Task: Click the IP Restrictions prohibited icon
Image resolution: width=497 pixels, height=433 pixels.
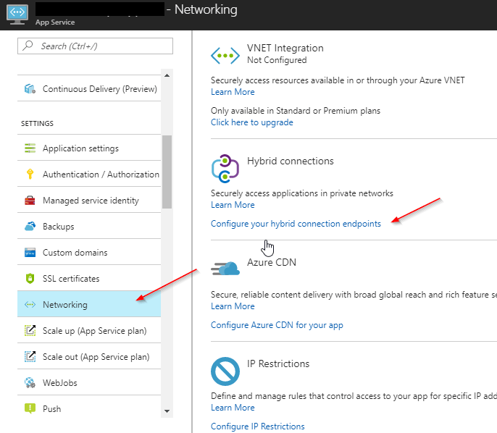Action: click(x=225, y=371)
